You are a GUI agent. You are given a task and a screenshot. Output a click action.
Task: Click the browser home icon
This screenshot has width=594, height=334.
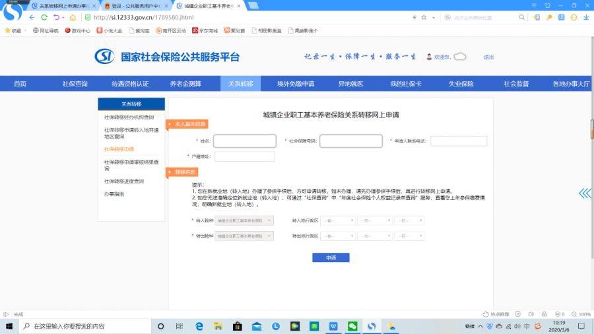click(x=73, y=17)
